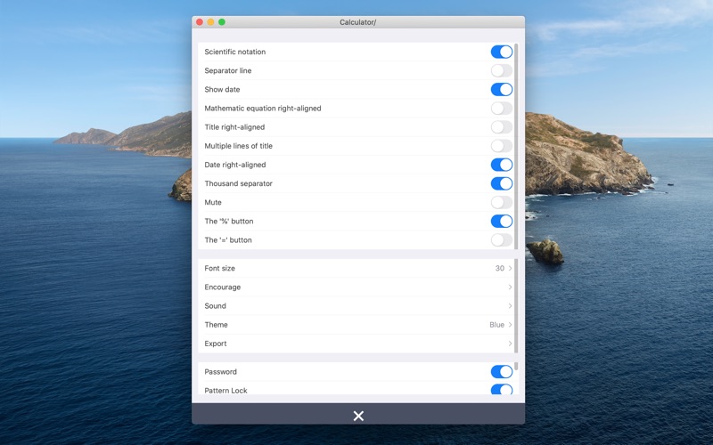713x445 pixels.
Task: Click the green zoom window button
Action: (x=222, y=21)
